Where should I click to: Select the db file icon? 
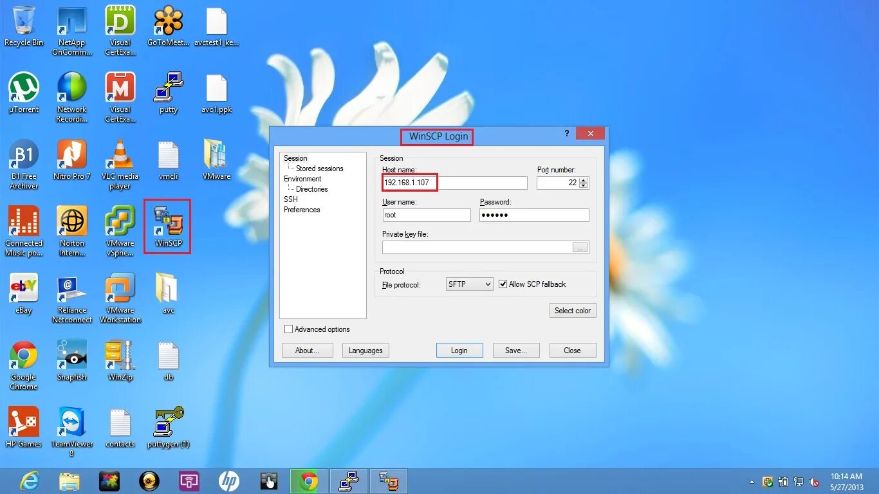[x=169, y=361]
